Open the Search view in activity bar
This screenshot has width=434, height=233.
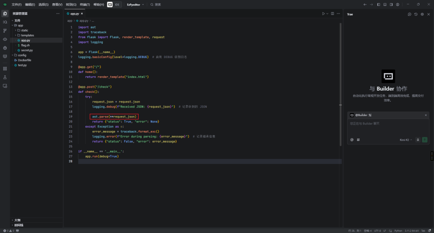pyautogui.click(x=5, y=22)
